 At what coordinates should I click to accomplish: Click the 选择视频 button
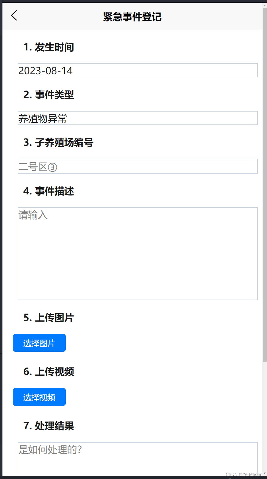click(39, 397)
